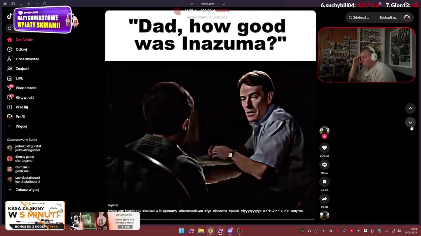
Task: Open lourdestattooart followed account
Action: pos(23,180)
